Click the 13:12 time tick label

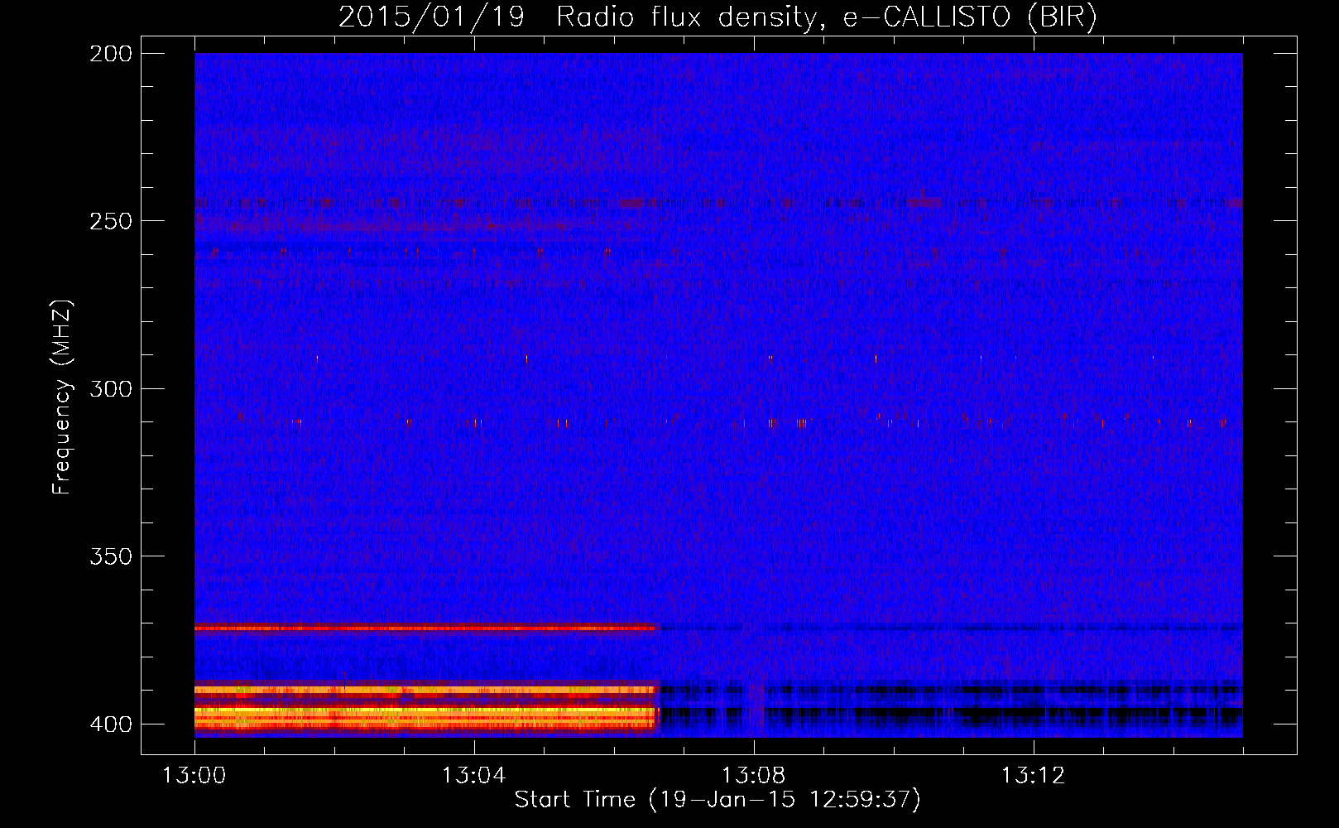coord(1033,776)
